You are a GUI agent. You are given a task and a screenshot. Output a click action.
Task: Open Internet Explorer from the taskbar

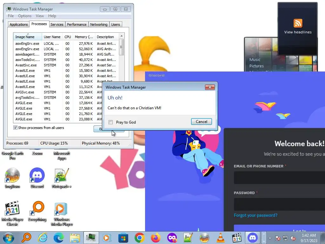click(43, 238)
